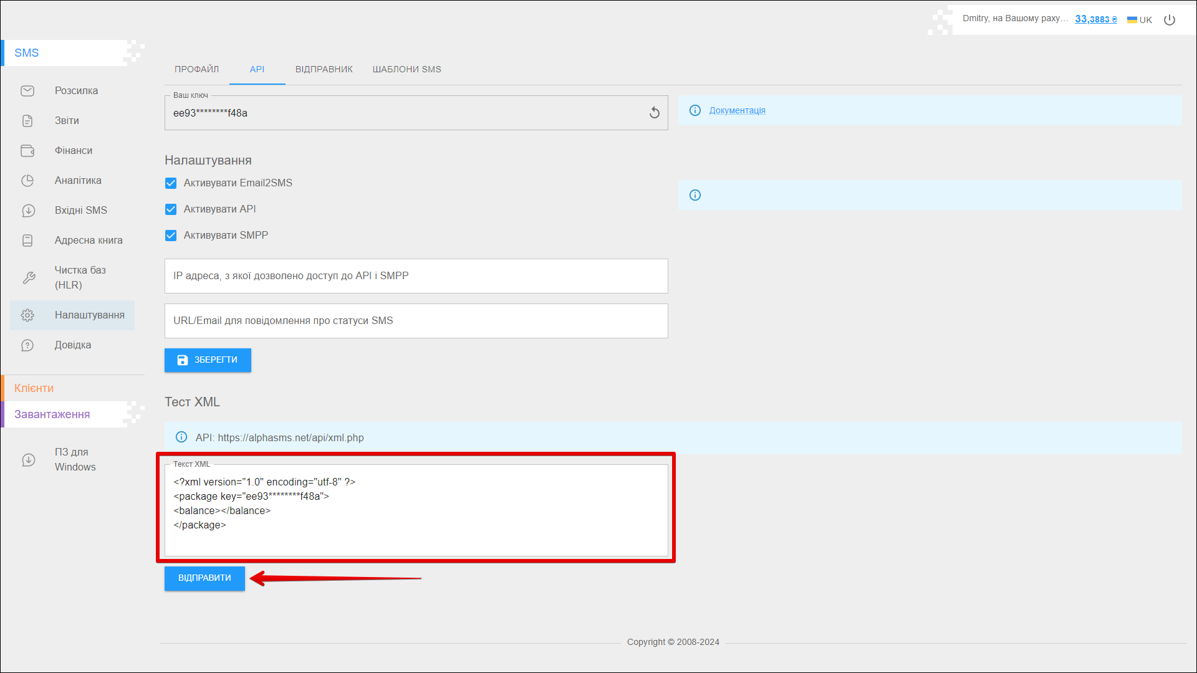1197x673 pixels.
Task: Open Вхідні SMS download icon
Action: pos(28,211)
